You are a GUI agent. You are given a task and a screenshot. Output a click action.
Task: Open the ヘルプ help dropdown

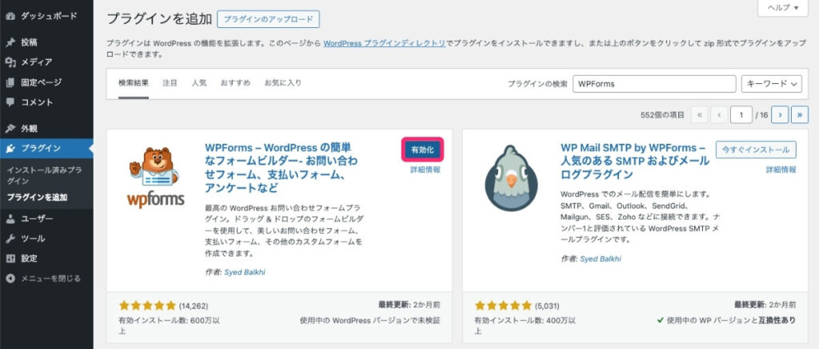click(x=782, y=8)
